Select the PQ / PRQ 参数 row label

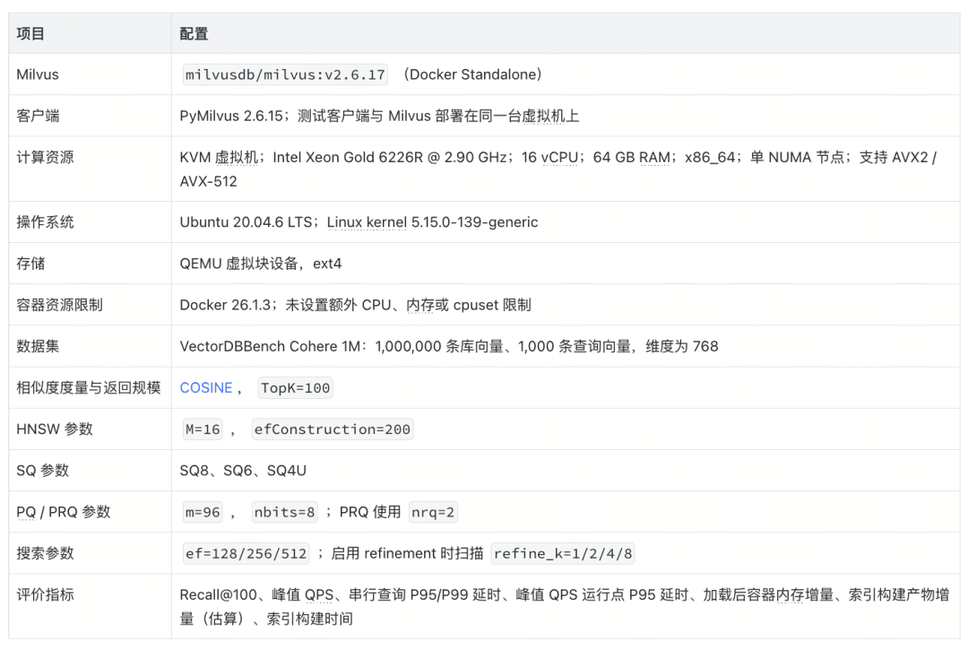pos(63,512)
